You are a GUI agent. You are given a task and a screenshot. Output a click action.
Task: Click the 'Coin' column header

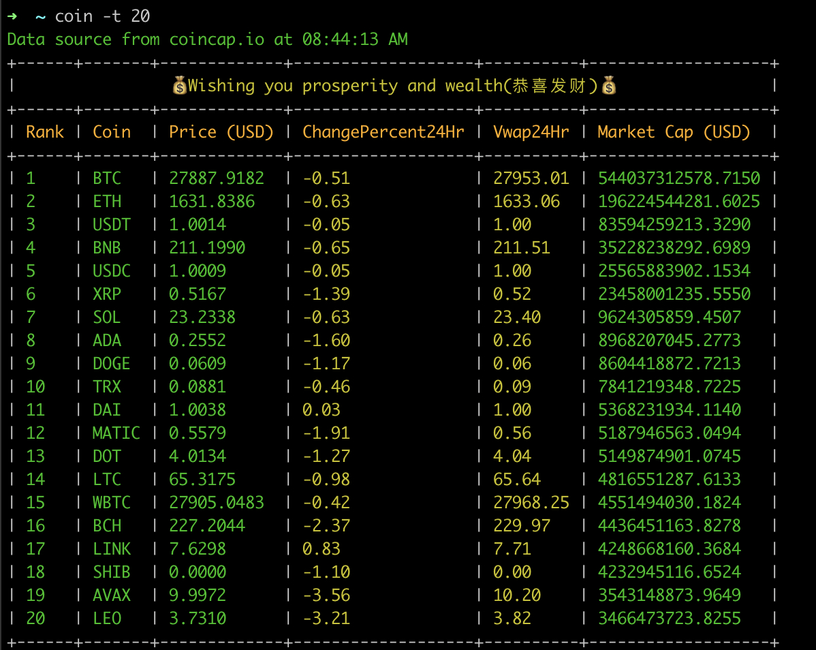[112, 132]
